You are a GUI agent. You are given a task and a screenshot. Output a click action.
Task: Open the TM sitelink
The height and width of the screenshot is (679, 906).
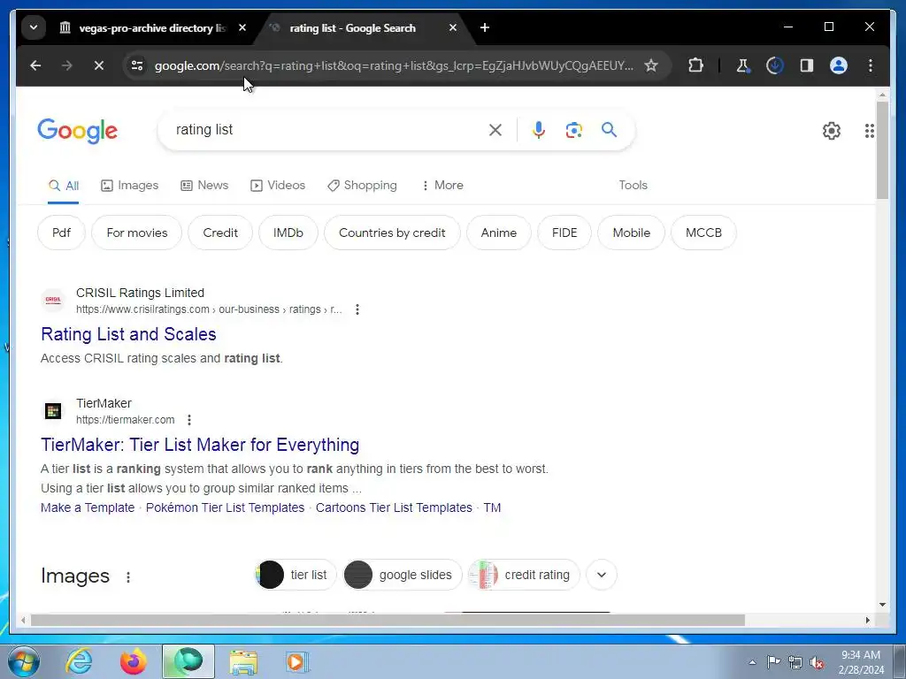pos(492,507)
